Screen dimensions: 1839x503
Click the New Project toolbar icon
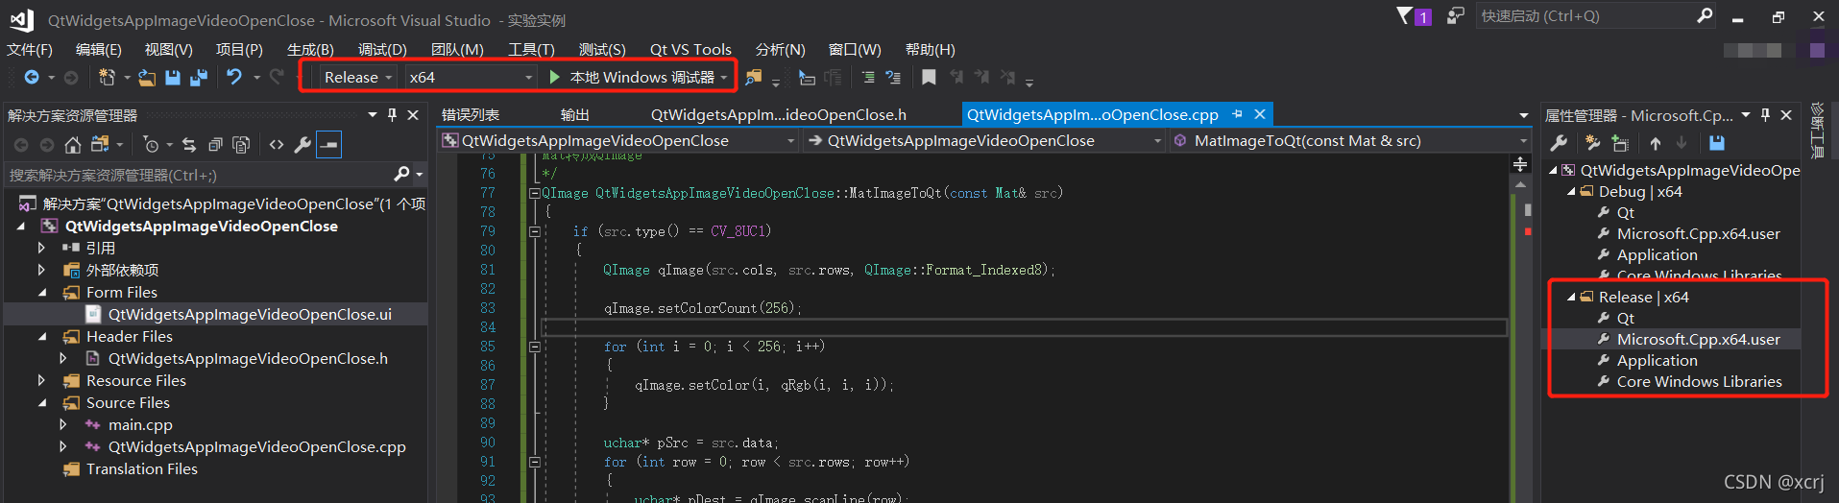coord(108,77)
